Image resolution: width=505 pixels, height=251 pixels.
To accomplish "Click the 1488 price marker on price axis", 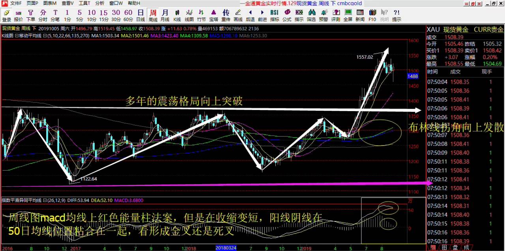I will [413, 76].
